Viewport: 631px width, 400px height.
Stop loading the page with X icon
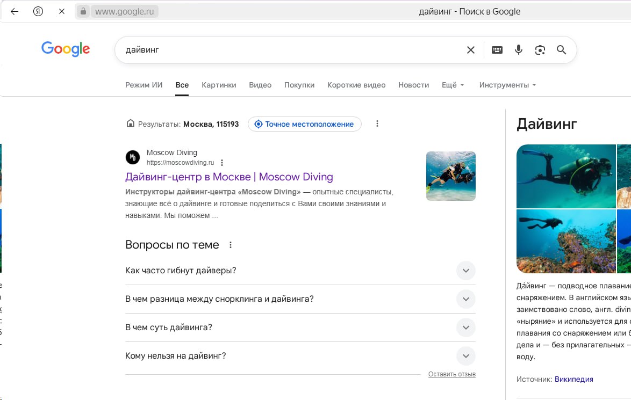point(62,11)
